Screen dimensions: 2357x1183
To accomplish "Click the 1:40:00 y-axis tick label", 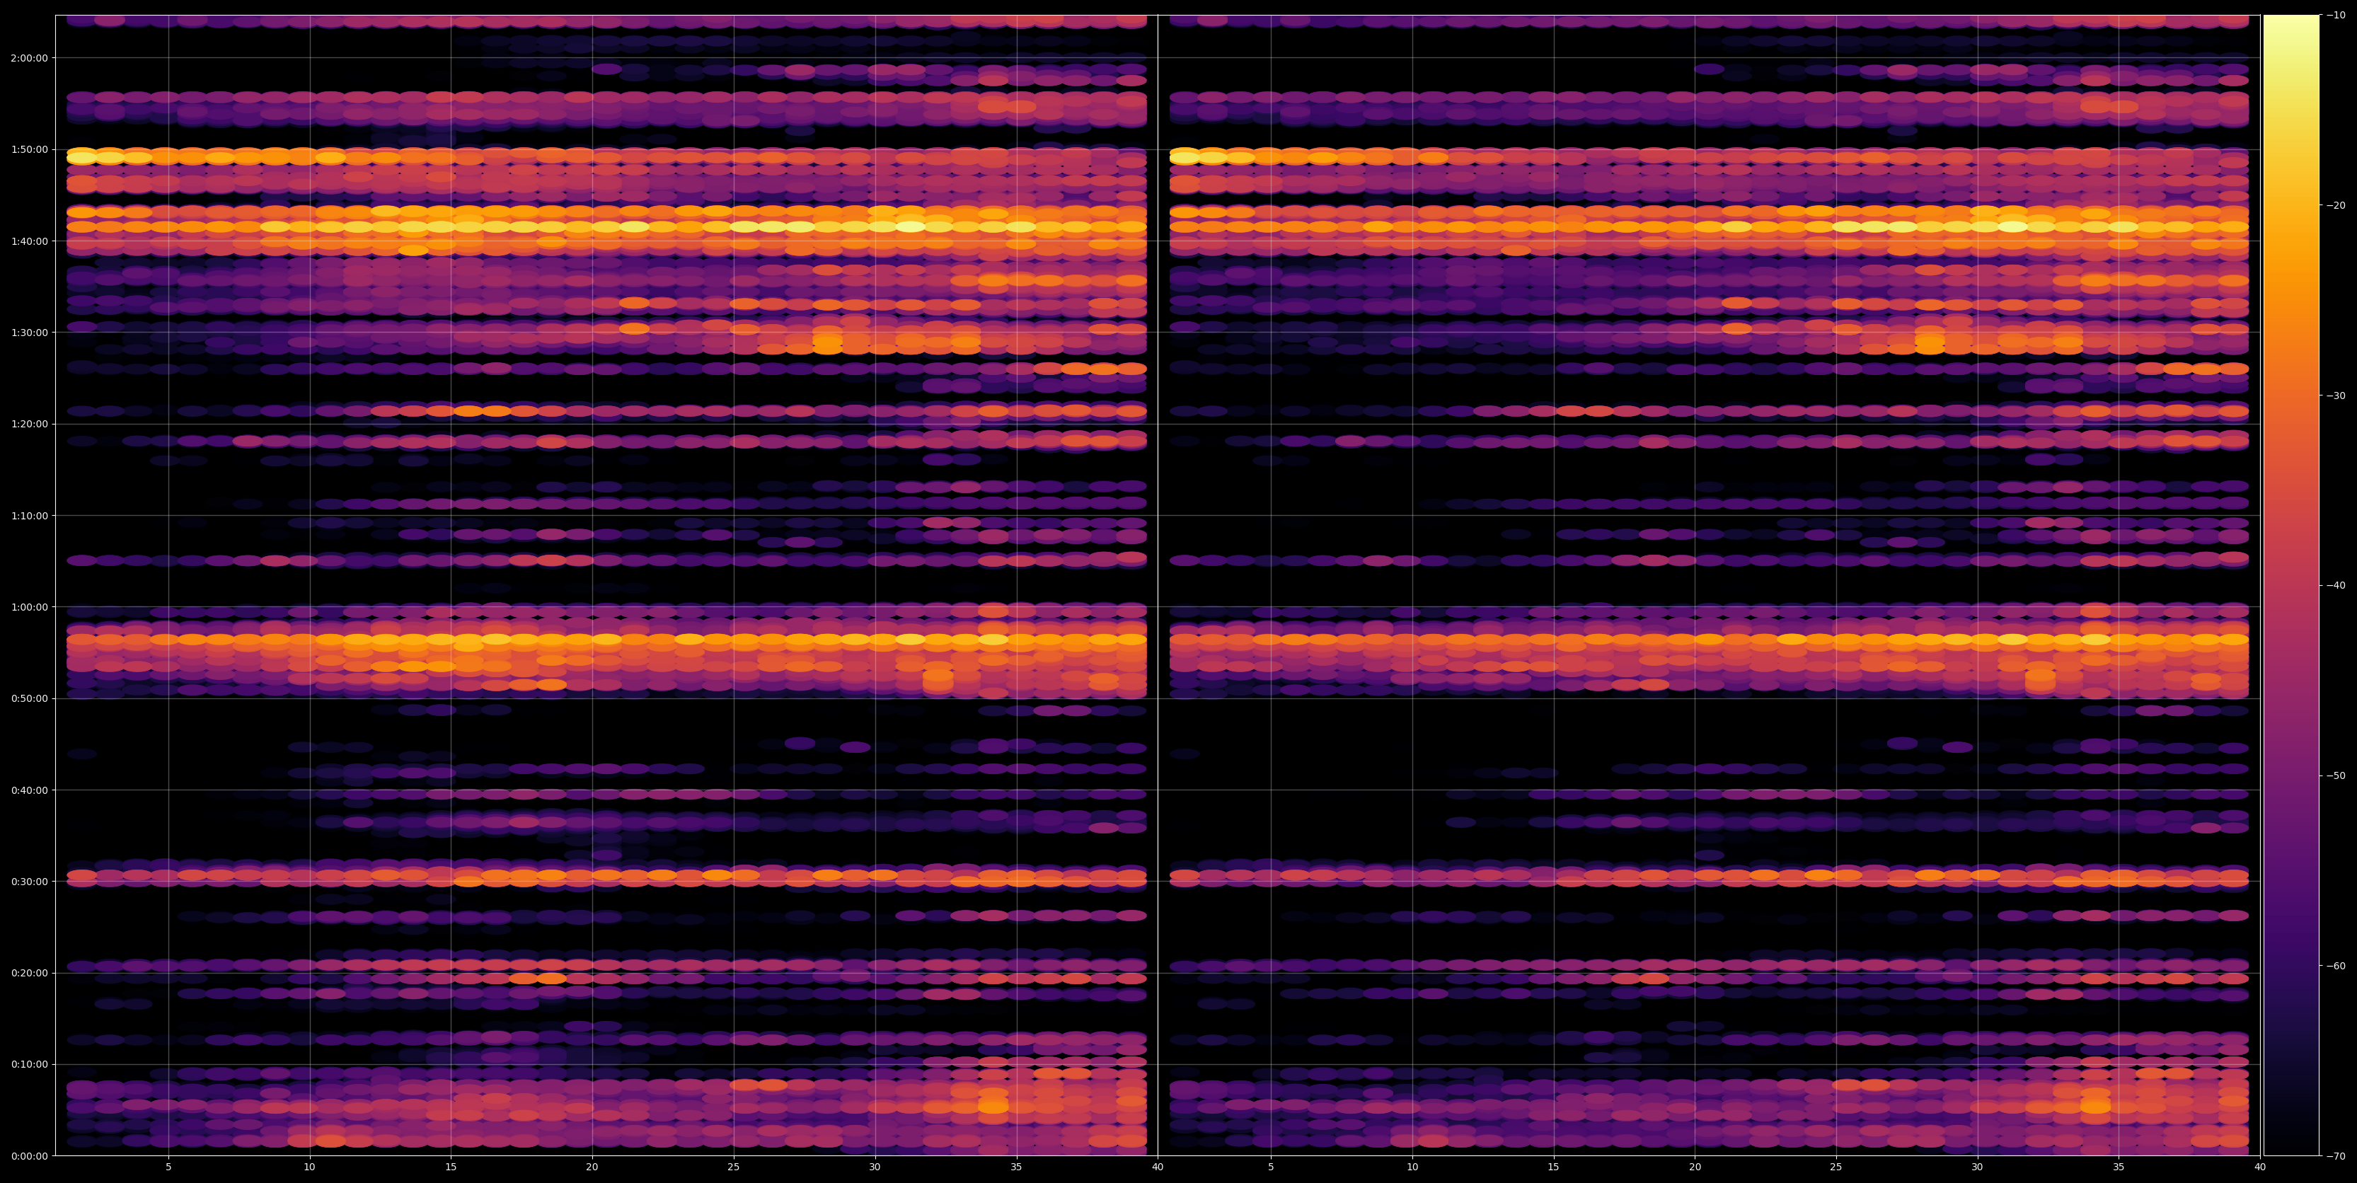I will click(x=30, y=241).
